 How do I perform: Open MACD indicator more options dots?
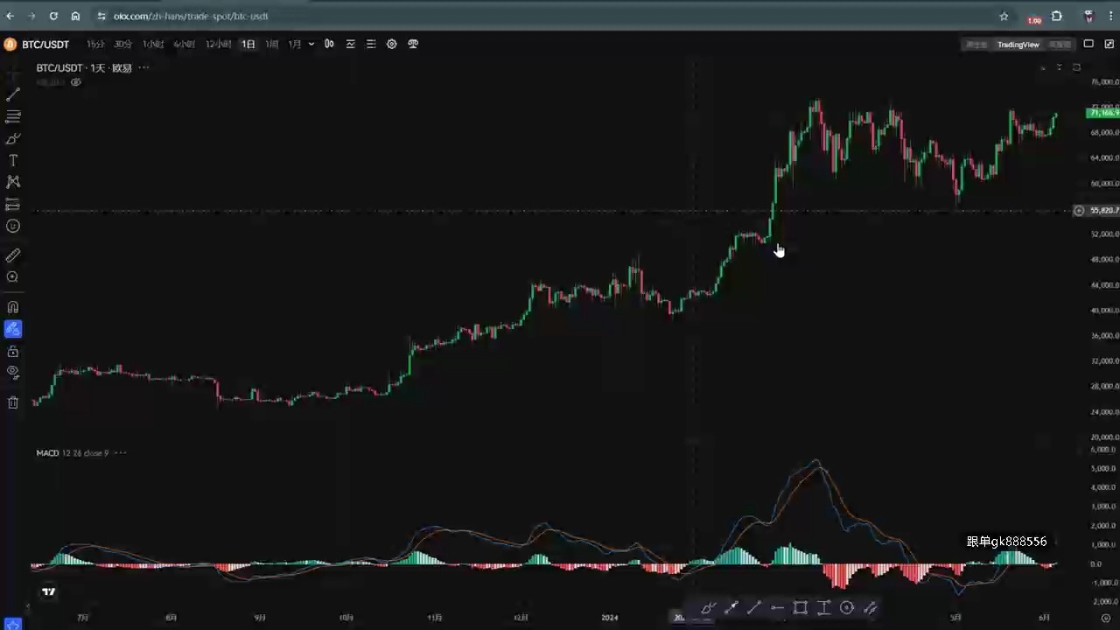point(121,452)
